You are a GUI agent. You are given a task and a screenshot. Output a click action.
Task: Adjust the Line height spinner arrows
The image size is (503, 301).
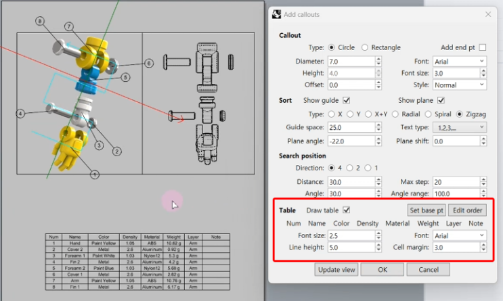pos(378,247)
